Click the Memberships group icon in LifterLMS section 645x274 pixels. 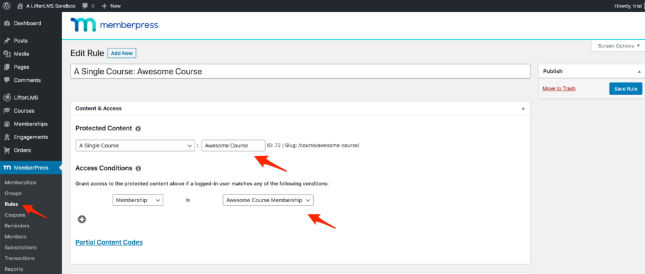(6, 124)
